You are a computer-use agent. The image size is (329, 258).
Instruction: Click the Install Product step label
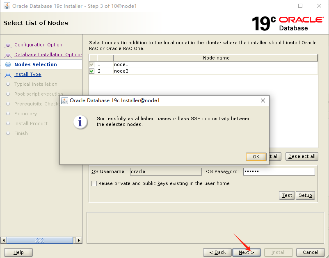click(31, 123)
